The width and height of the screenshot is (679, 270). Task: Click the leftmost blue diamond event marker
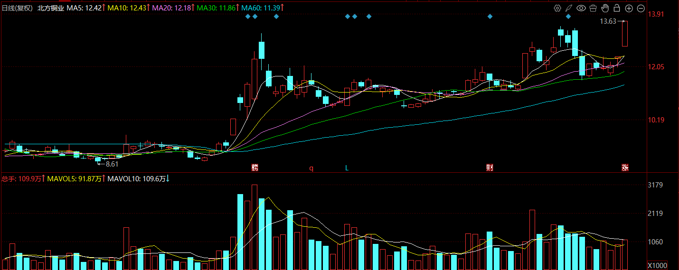pos(247,17)
